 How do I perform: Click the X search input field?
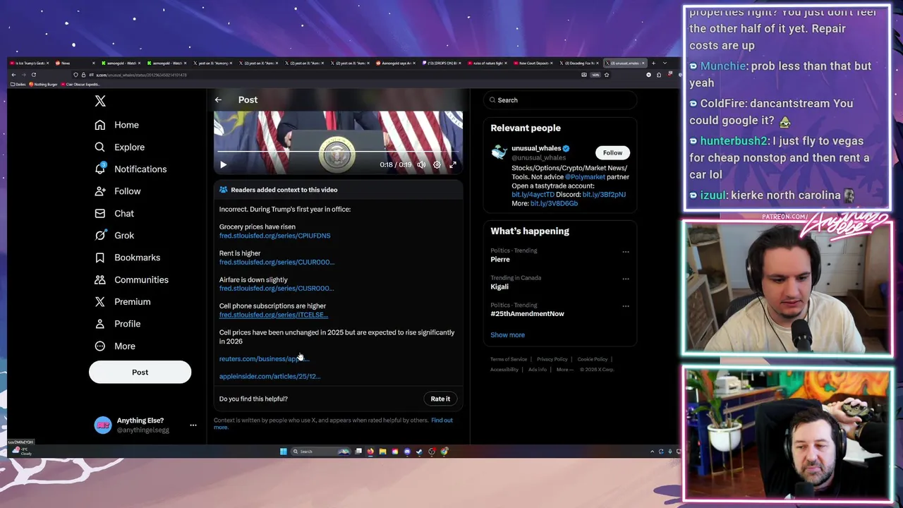[x=560, y=100]
